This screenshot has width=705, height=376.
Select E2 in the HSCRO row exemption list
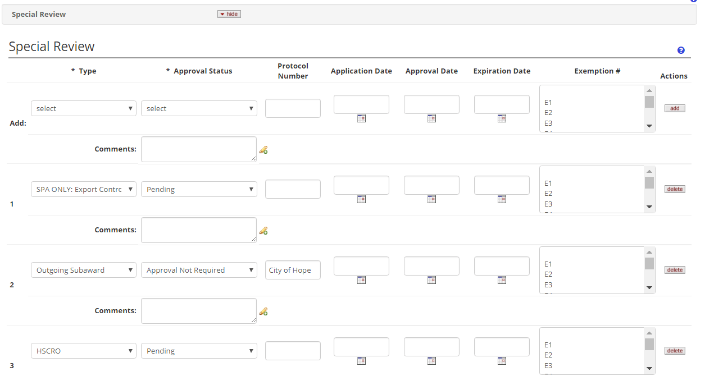click(x=548, y=355)
